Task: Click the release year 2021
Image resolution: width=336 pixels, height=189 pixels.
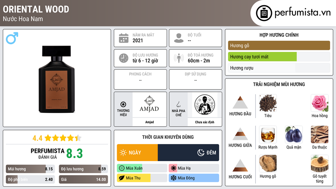Action: (x=137, y=40)
